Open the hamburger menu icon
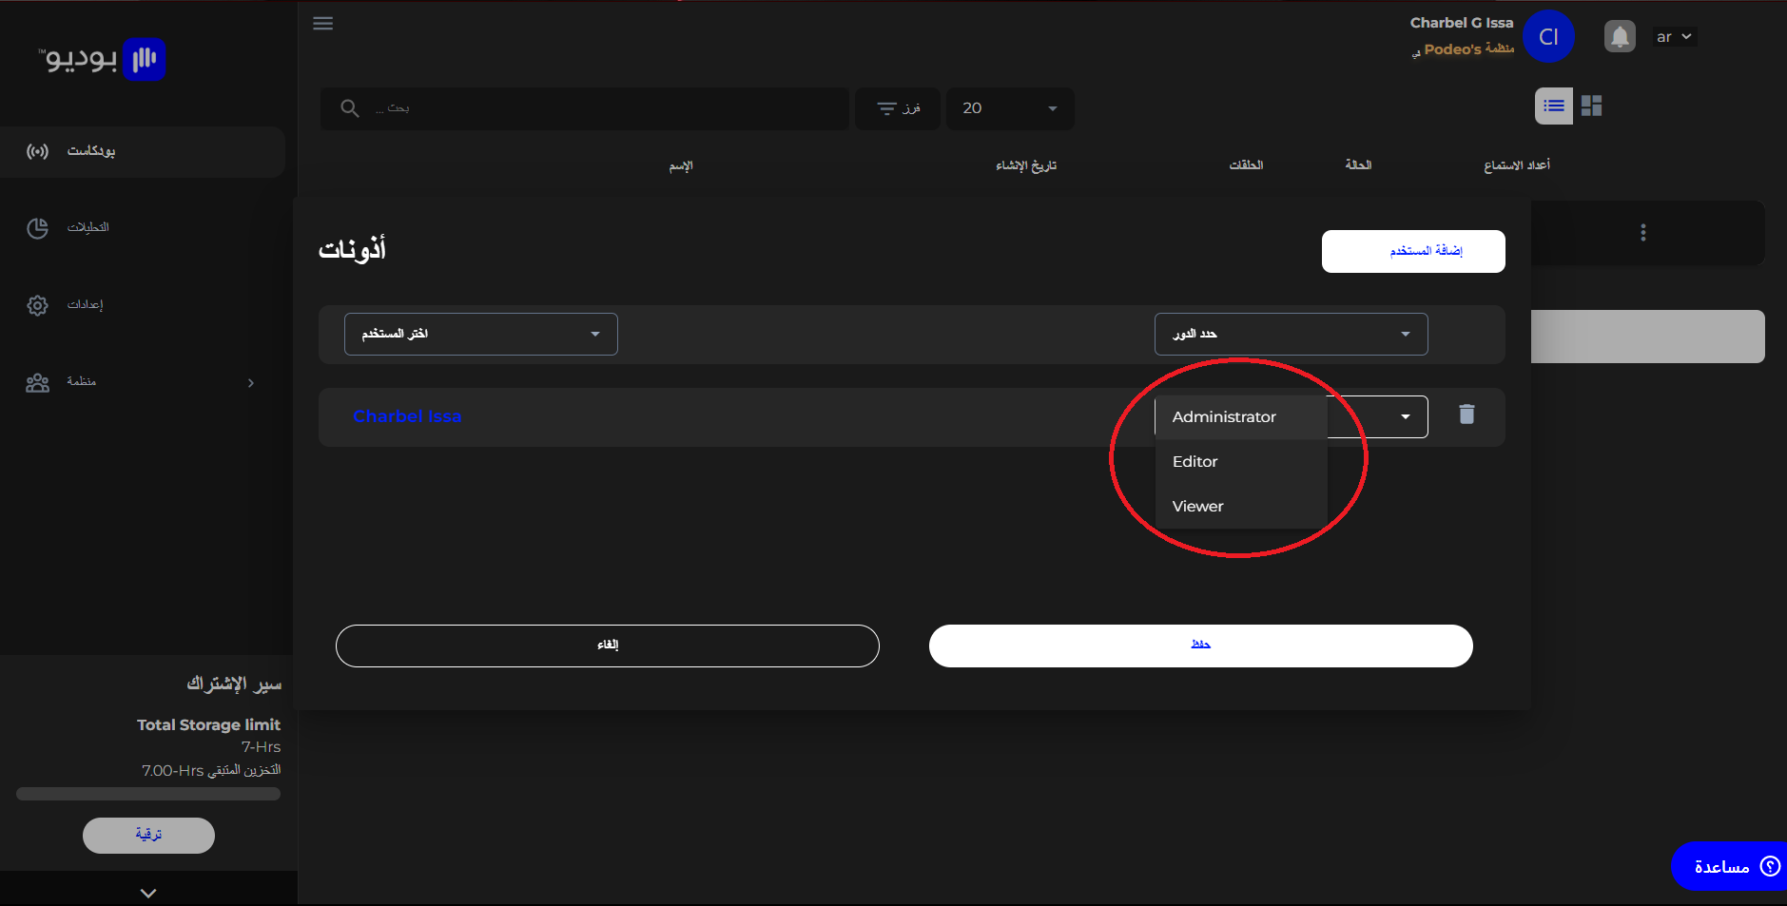The height and width of the screenshot is (906, 1787). point(323,24)
